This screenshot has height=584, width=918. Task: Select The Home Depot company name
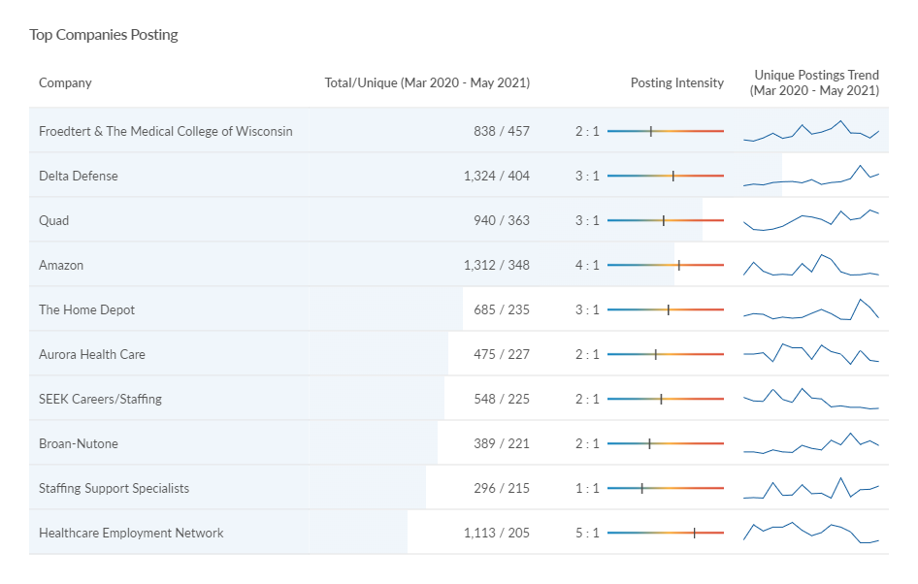point(86,309)
